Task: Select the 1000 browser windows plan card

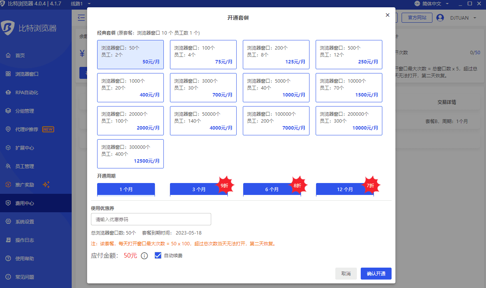Action: click(130, 87)
